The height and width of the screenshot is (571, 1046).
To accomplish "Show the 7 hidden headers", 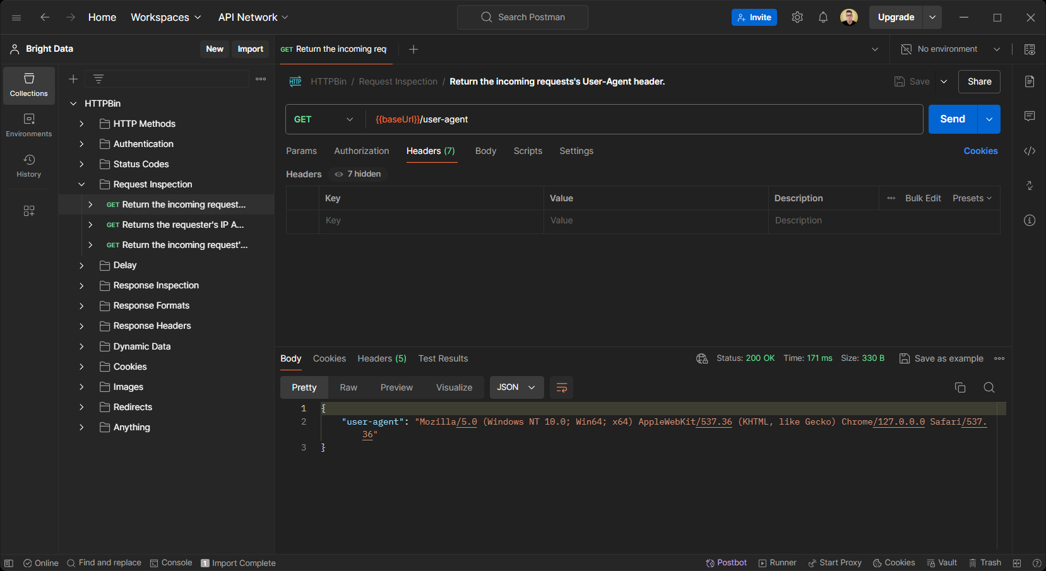I will pos(358,174).
